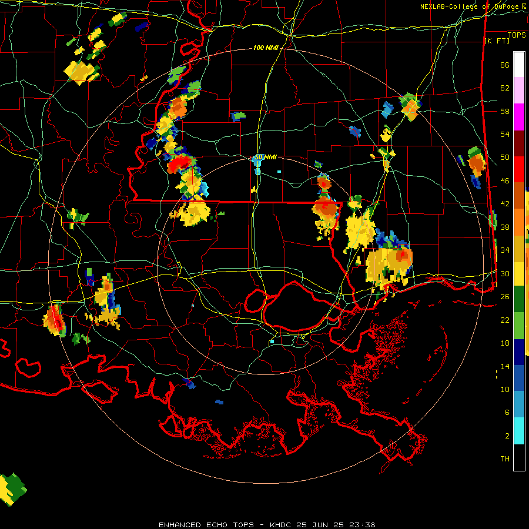
Task: Click the TOPS legend heading
Action: pyautogui.click(x=517, y=35)
